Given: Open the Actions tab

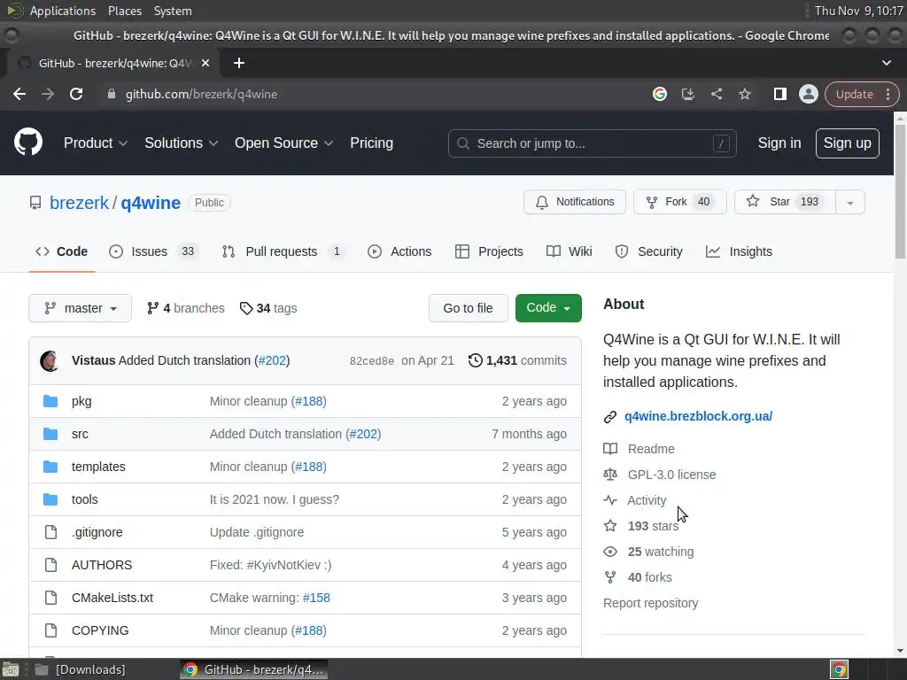Looking at the screenshot, I should point(399,251).
